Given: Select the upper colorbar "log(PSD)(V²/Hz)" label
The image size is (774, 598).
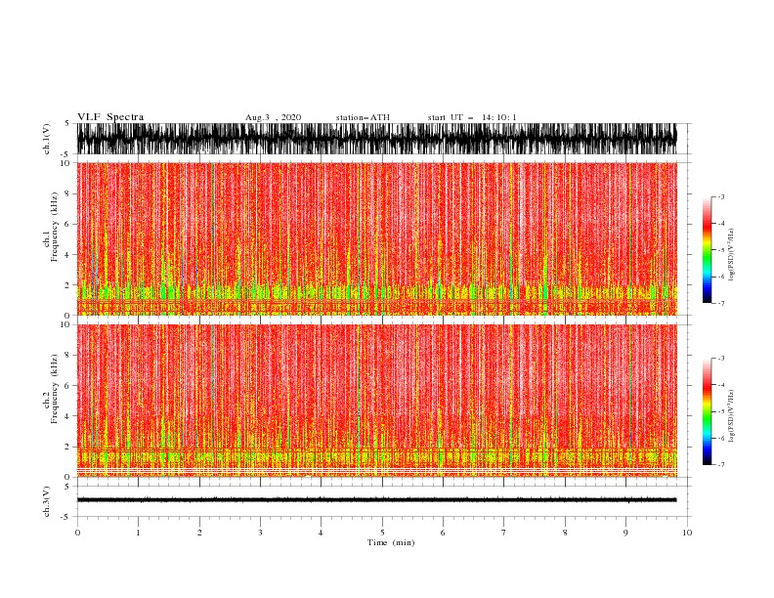Looking at the screenshot, I should click(731, 255).
